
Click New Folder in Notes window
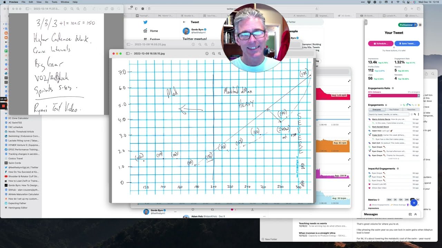269,239
